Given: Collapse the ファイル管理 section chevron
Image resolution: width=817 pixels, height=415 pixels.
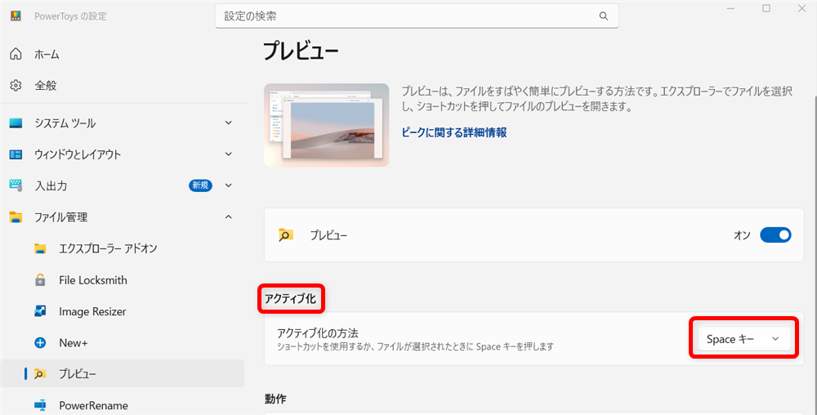Looking at the screenshot, I should (228, 216).
